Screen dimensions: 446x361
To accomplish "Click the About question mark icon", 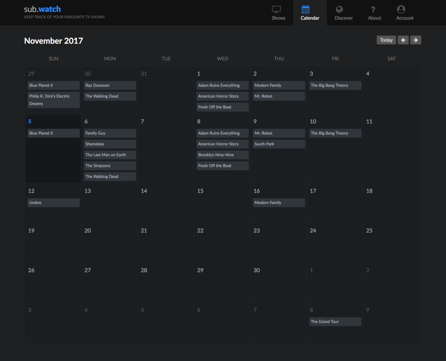I will [373, 10].
